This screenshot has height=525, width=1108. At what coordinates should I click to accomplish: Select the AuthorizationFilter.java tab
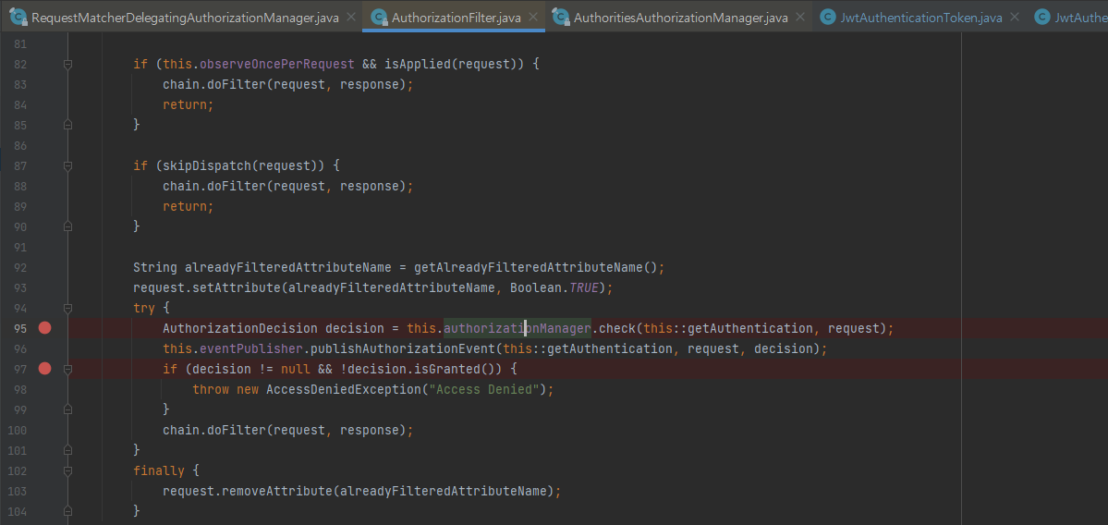pos(457,18)
